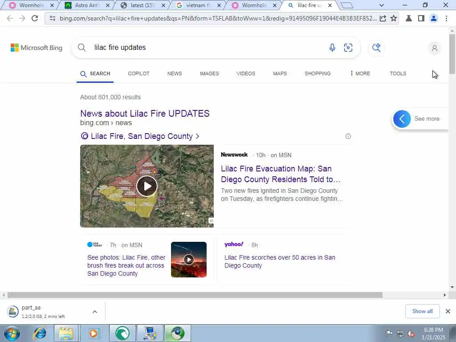The image size is (456, 342).
Task: Select the MAPS search tab
Action: (280, 73)
